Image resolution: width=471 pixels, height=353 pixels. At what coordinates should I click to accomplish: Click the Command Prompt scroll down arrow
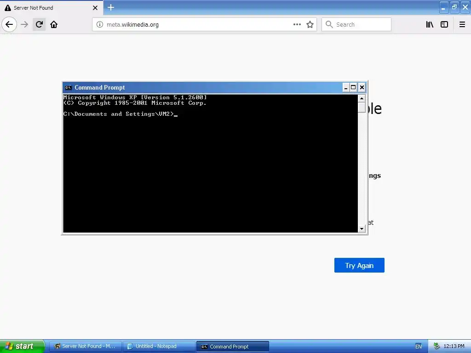[x=362, y=229]
